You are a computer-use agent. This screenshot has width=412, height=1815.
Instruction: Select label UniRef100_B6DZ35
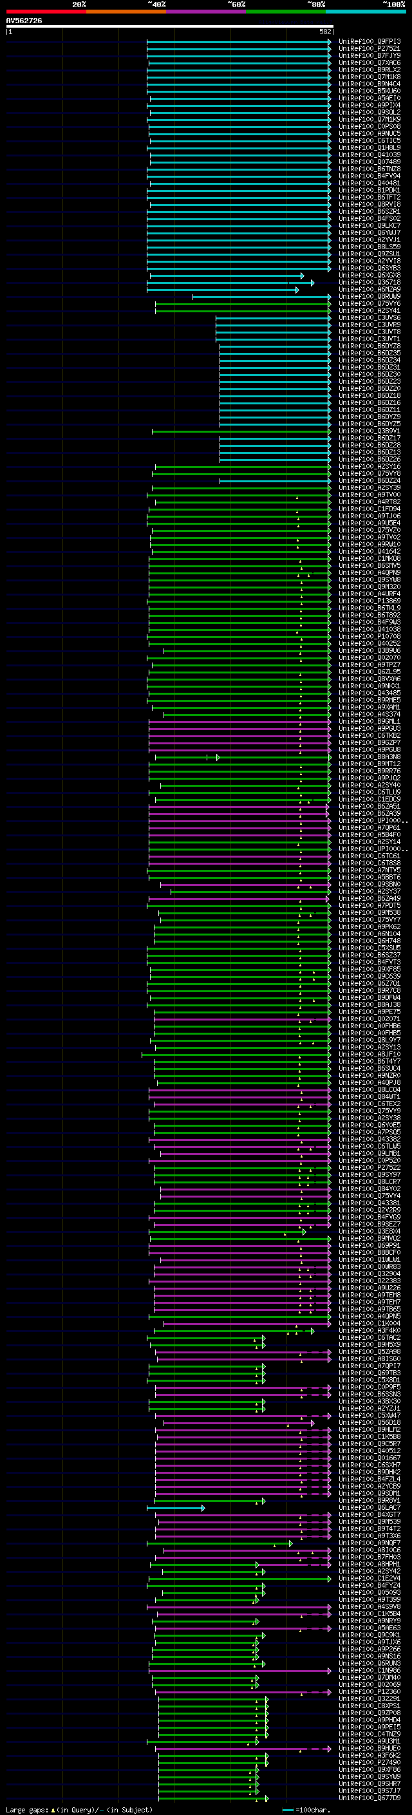pos(369,353)
